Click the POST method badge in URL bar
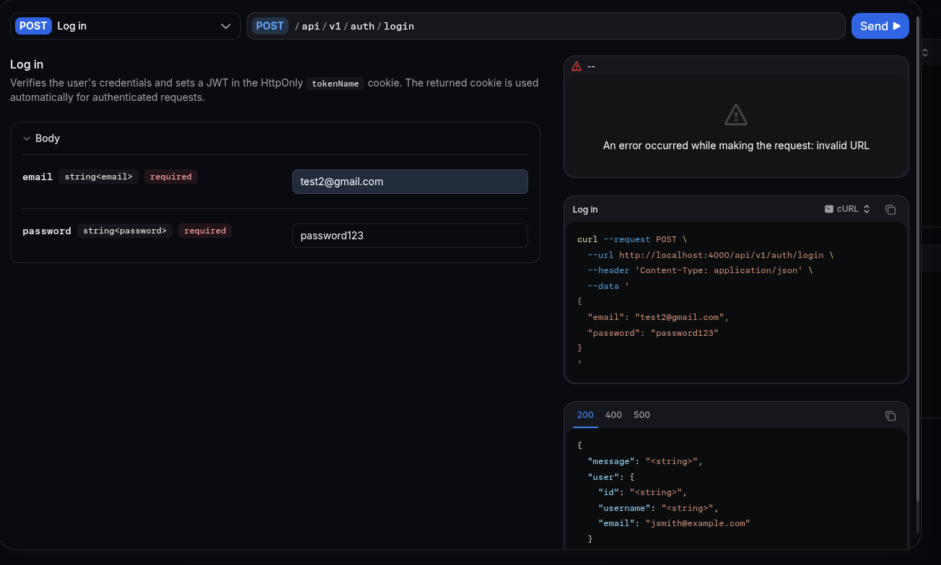 pyautogui.click(x=270, y=26)
